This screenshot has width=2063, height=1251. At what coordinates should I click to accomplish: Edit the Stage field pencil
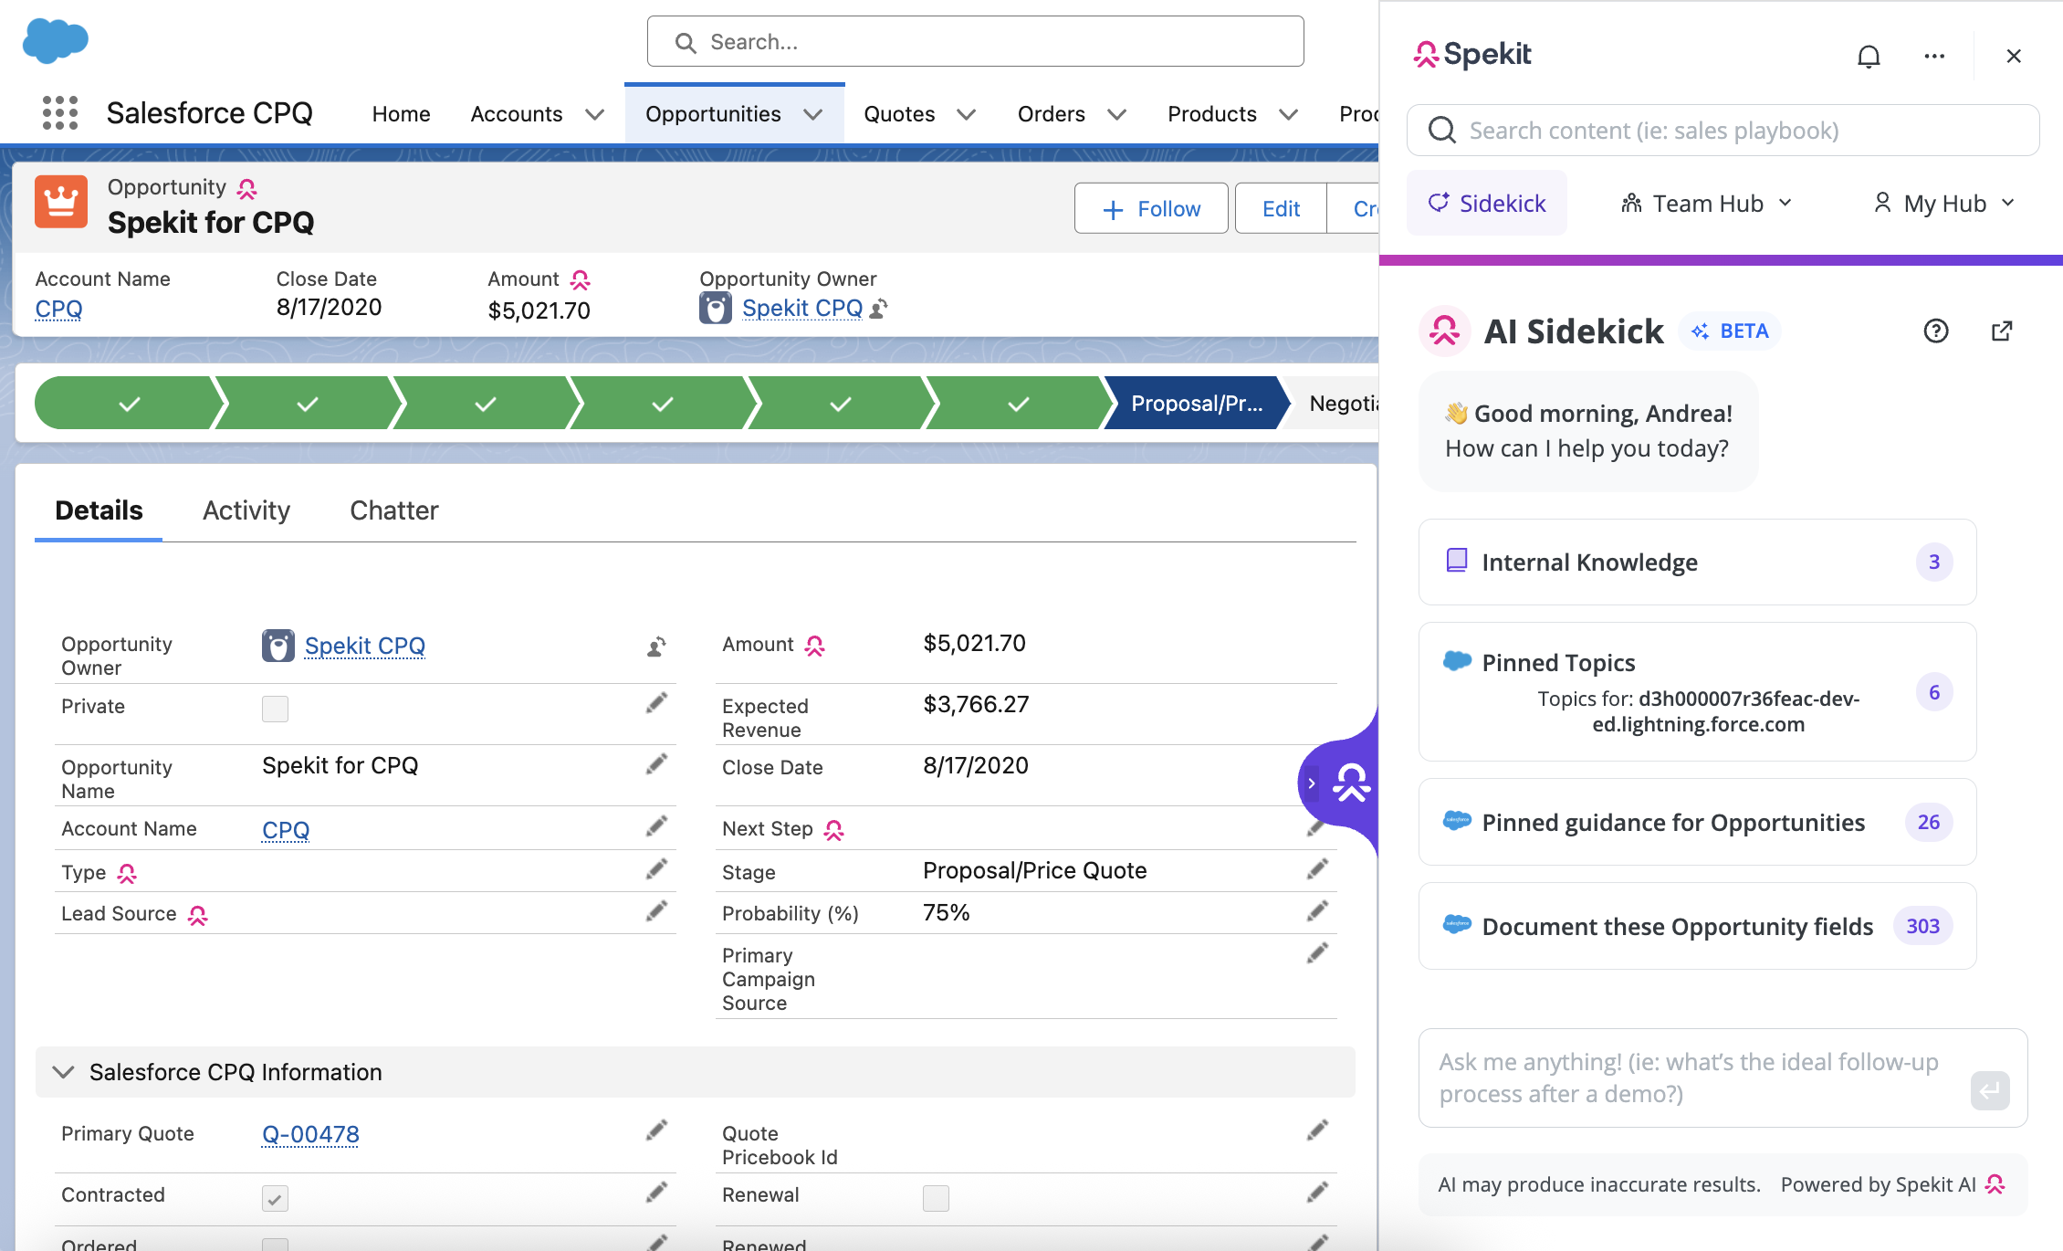1317,869
